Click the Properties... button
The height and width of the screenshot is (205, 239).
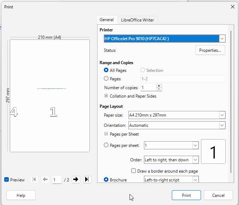click(x=210, y=50)
